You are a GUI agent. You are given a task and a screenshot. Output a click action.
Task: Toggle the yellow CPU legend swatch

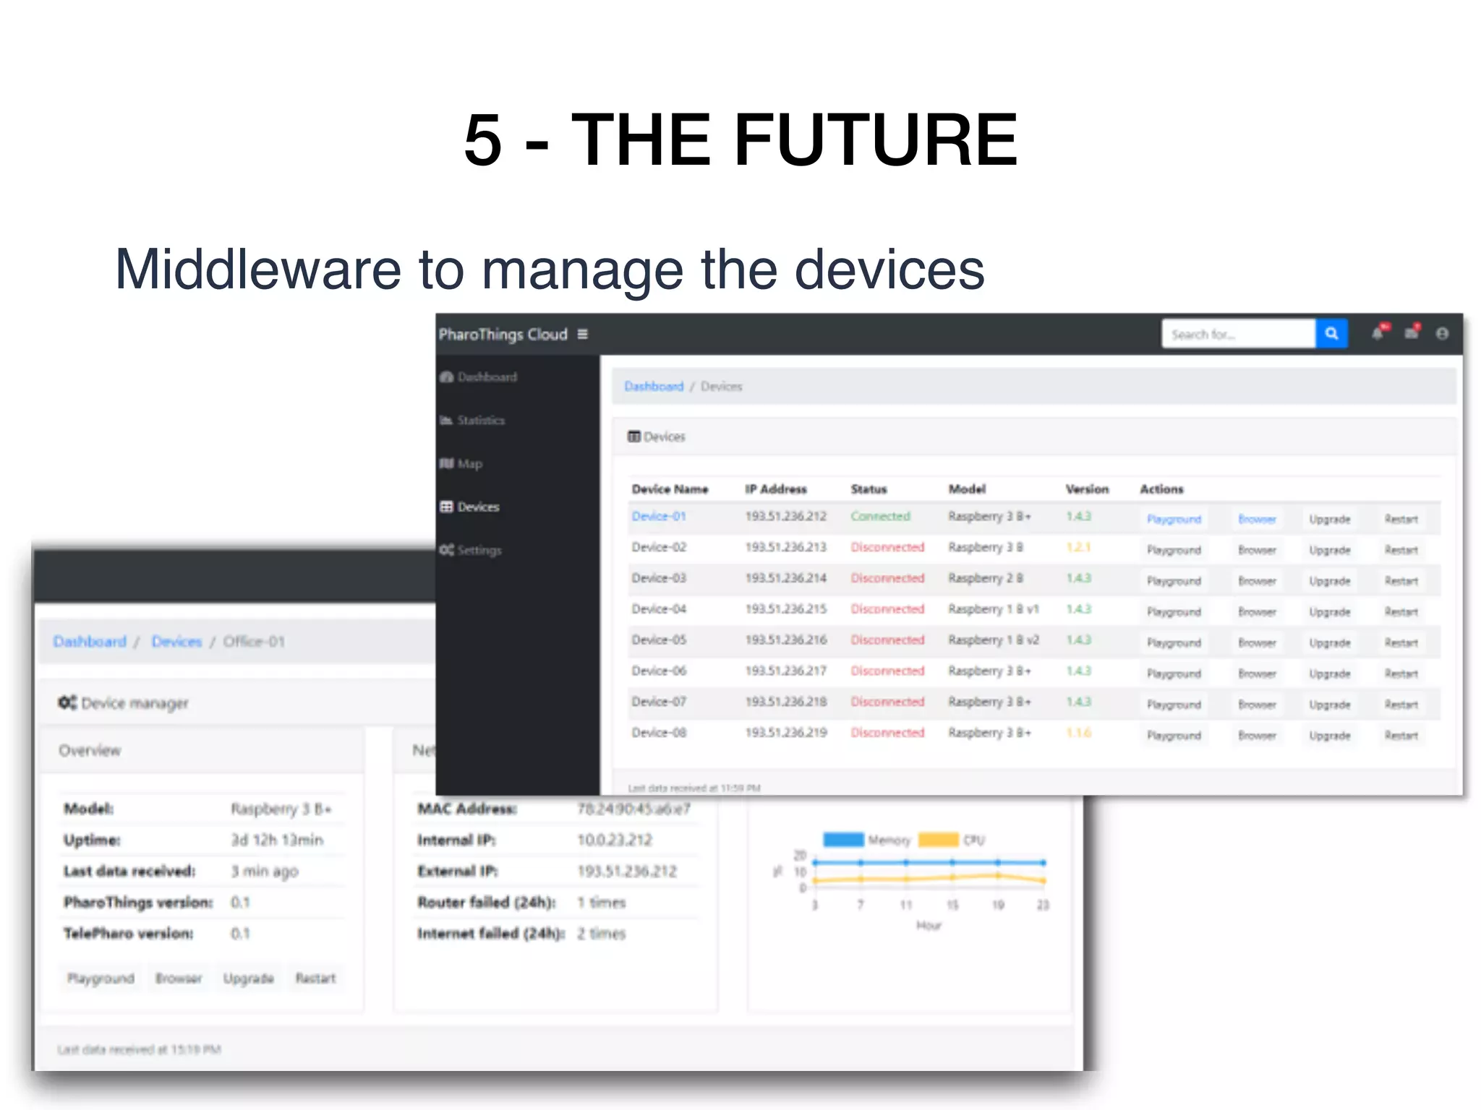pos(938,840)
